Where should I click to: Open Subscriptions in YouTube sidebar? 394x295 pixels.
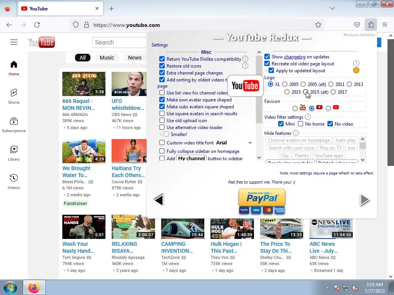coord(14,125)
